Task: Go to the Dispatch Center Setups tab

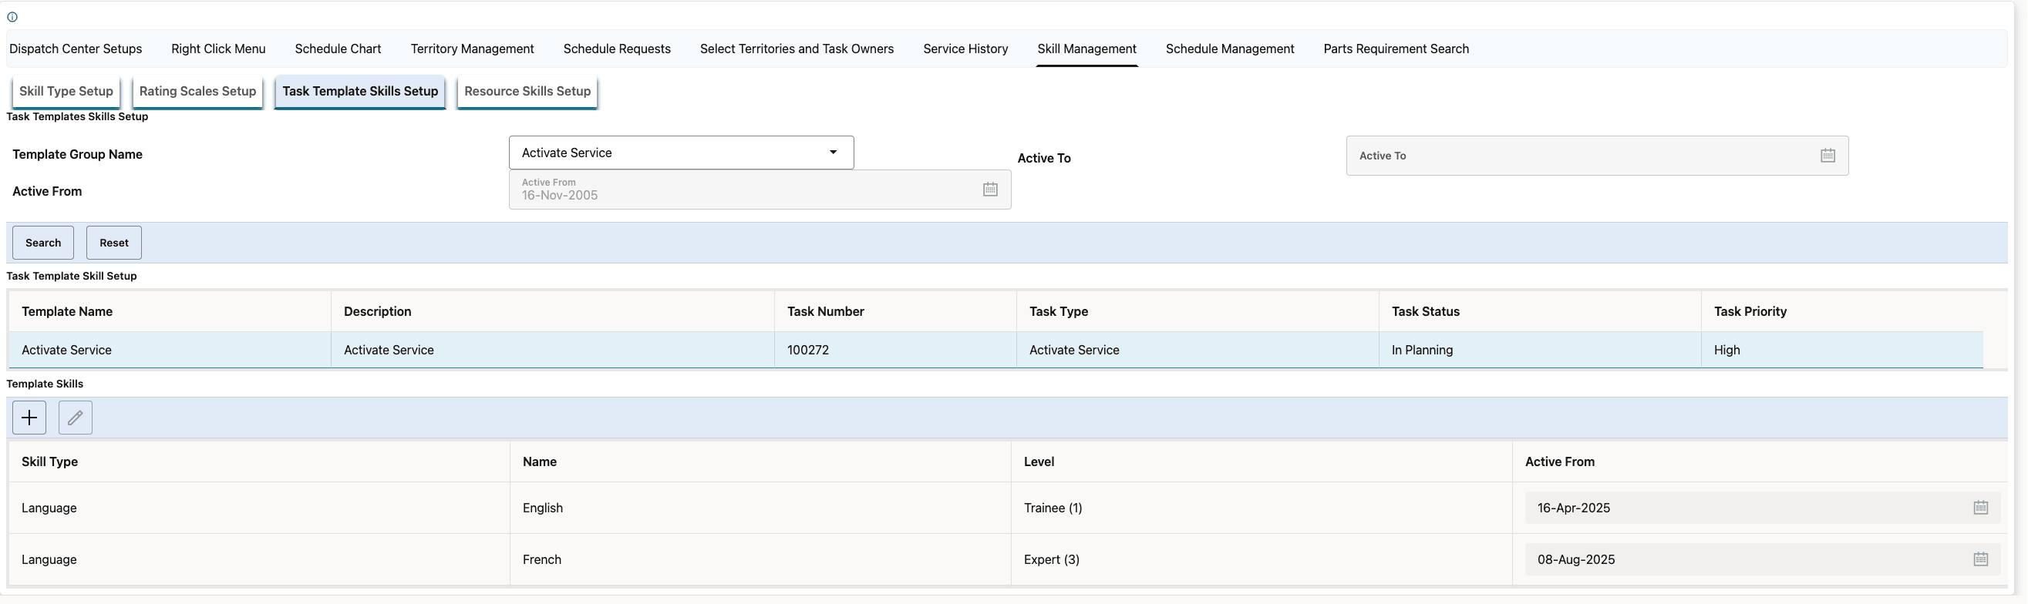Action: [76, 49]
